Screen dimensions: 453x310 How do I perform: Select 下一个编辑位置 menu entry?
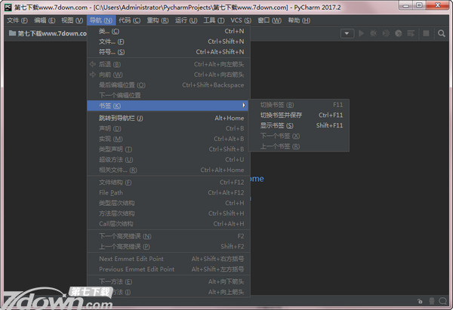pos(168,95)
